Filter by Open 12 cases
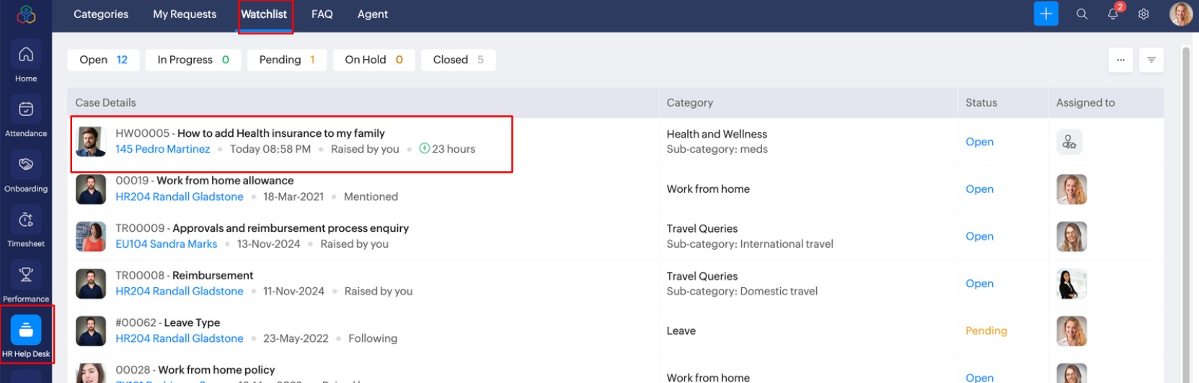The width and height of the screenshot is (1199, 383). point(103,60)
